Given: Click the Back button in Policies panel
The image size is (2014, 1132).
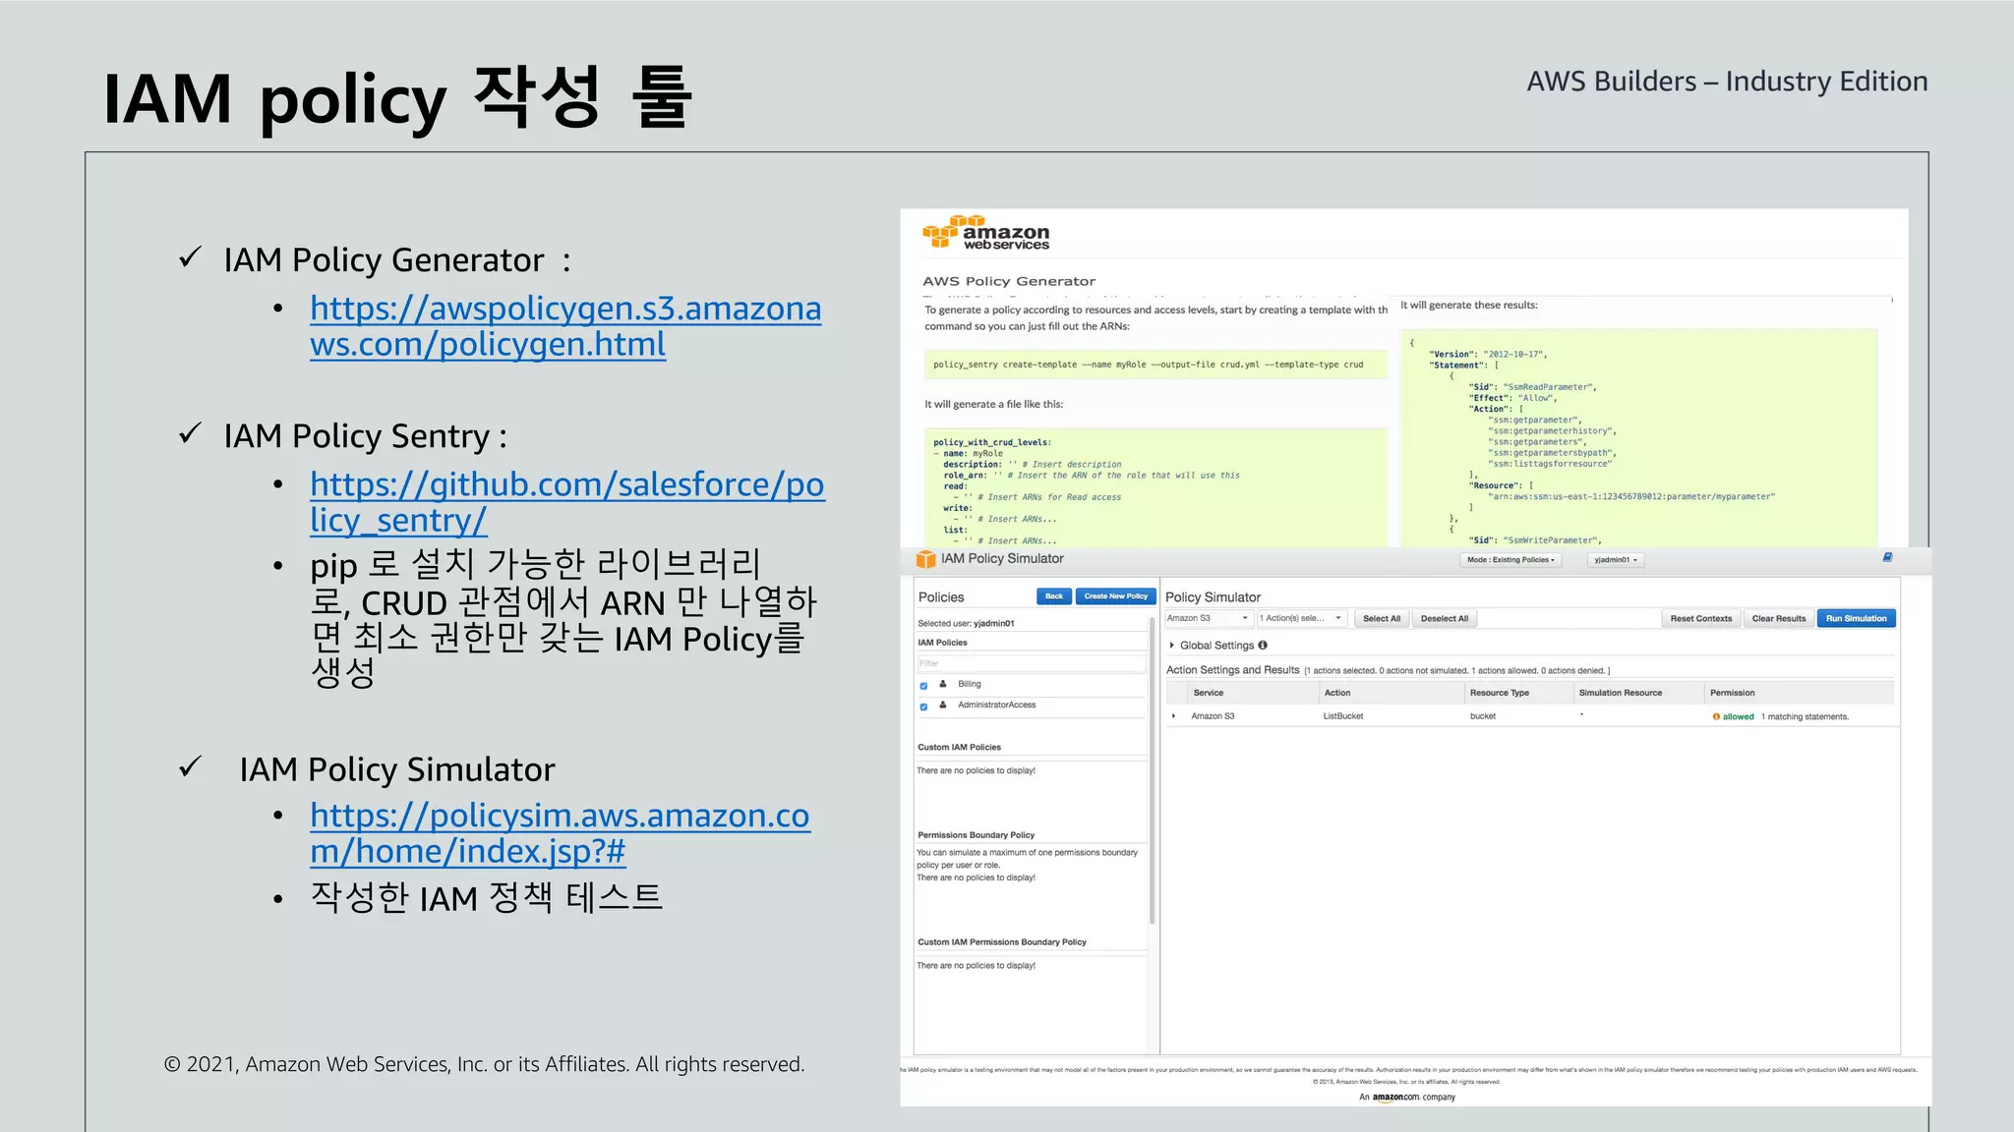Looking at the screenshot, I should coord(1053,596).
